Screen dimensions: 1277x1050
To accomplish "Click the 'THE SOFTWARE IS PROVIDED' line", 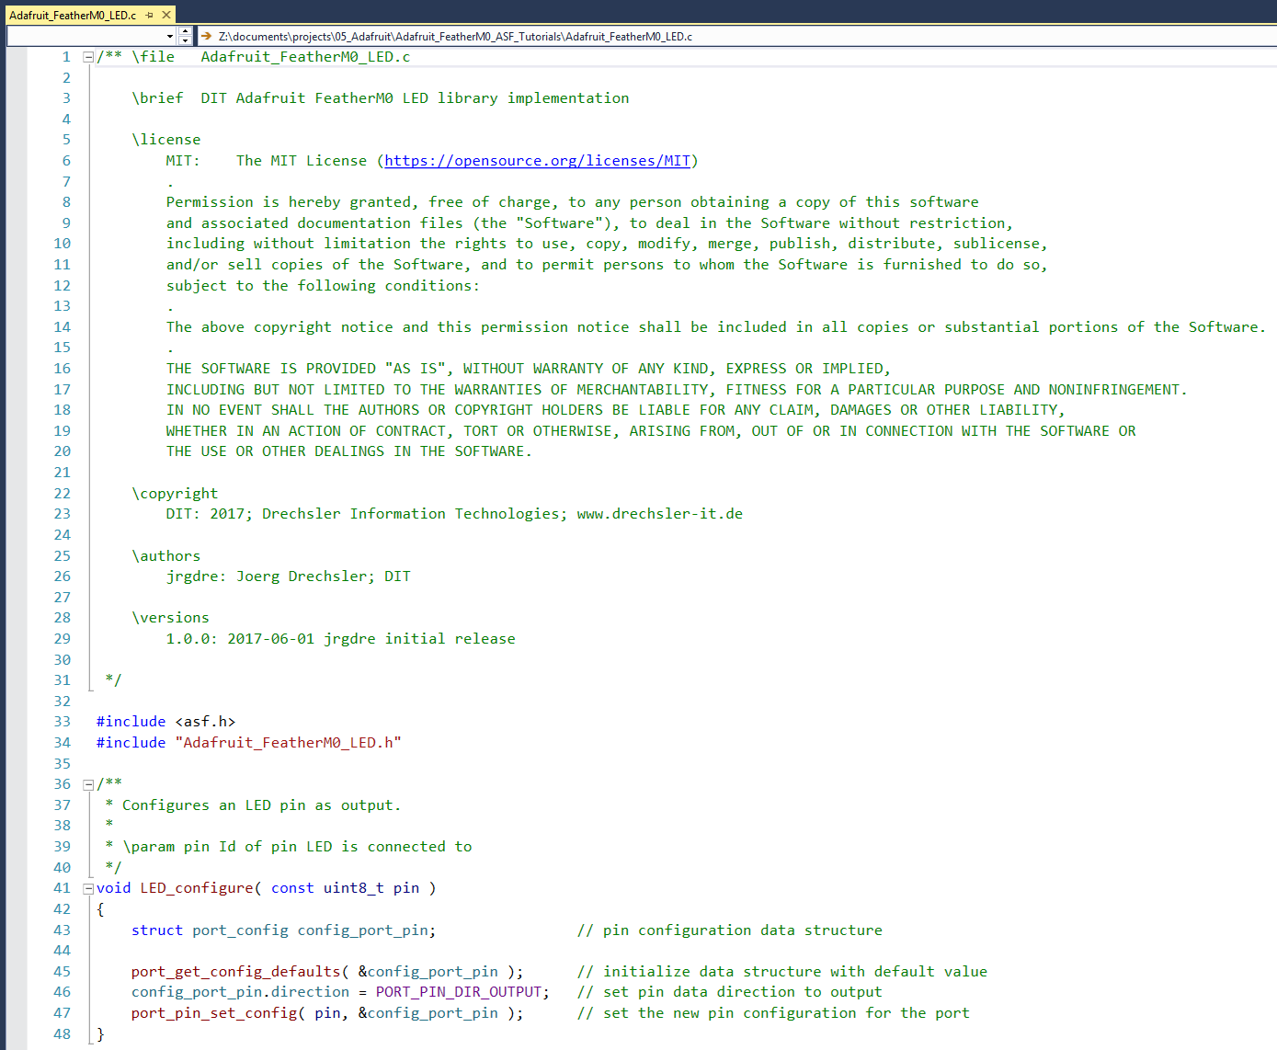I will [x=529, y=369].
